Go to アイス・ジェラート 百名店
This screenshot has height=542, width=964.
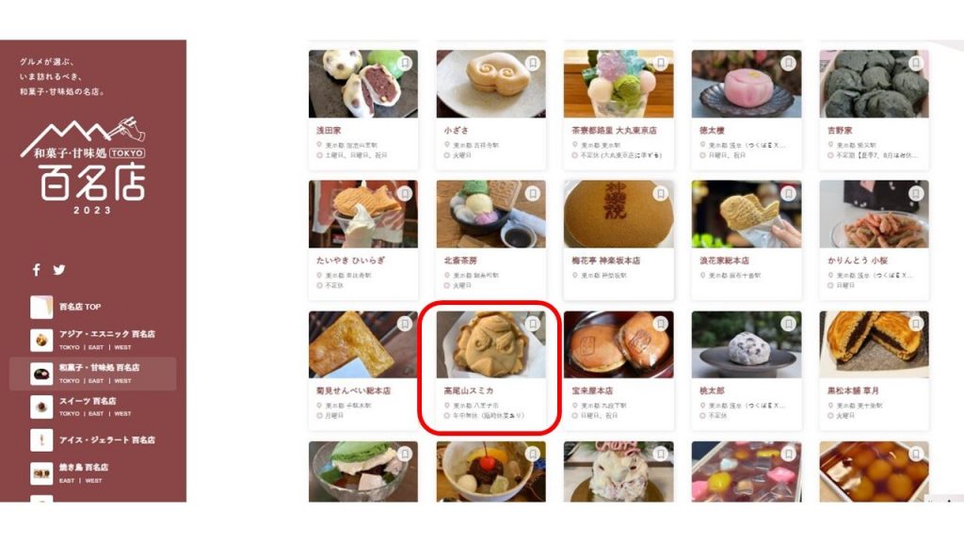107,440
